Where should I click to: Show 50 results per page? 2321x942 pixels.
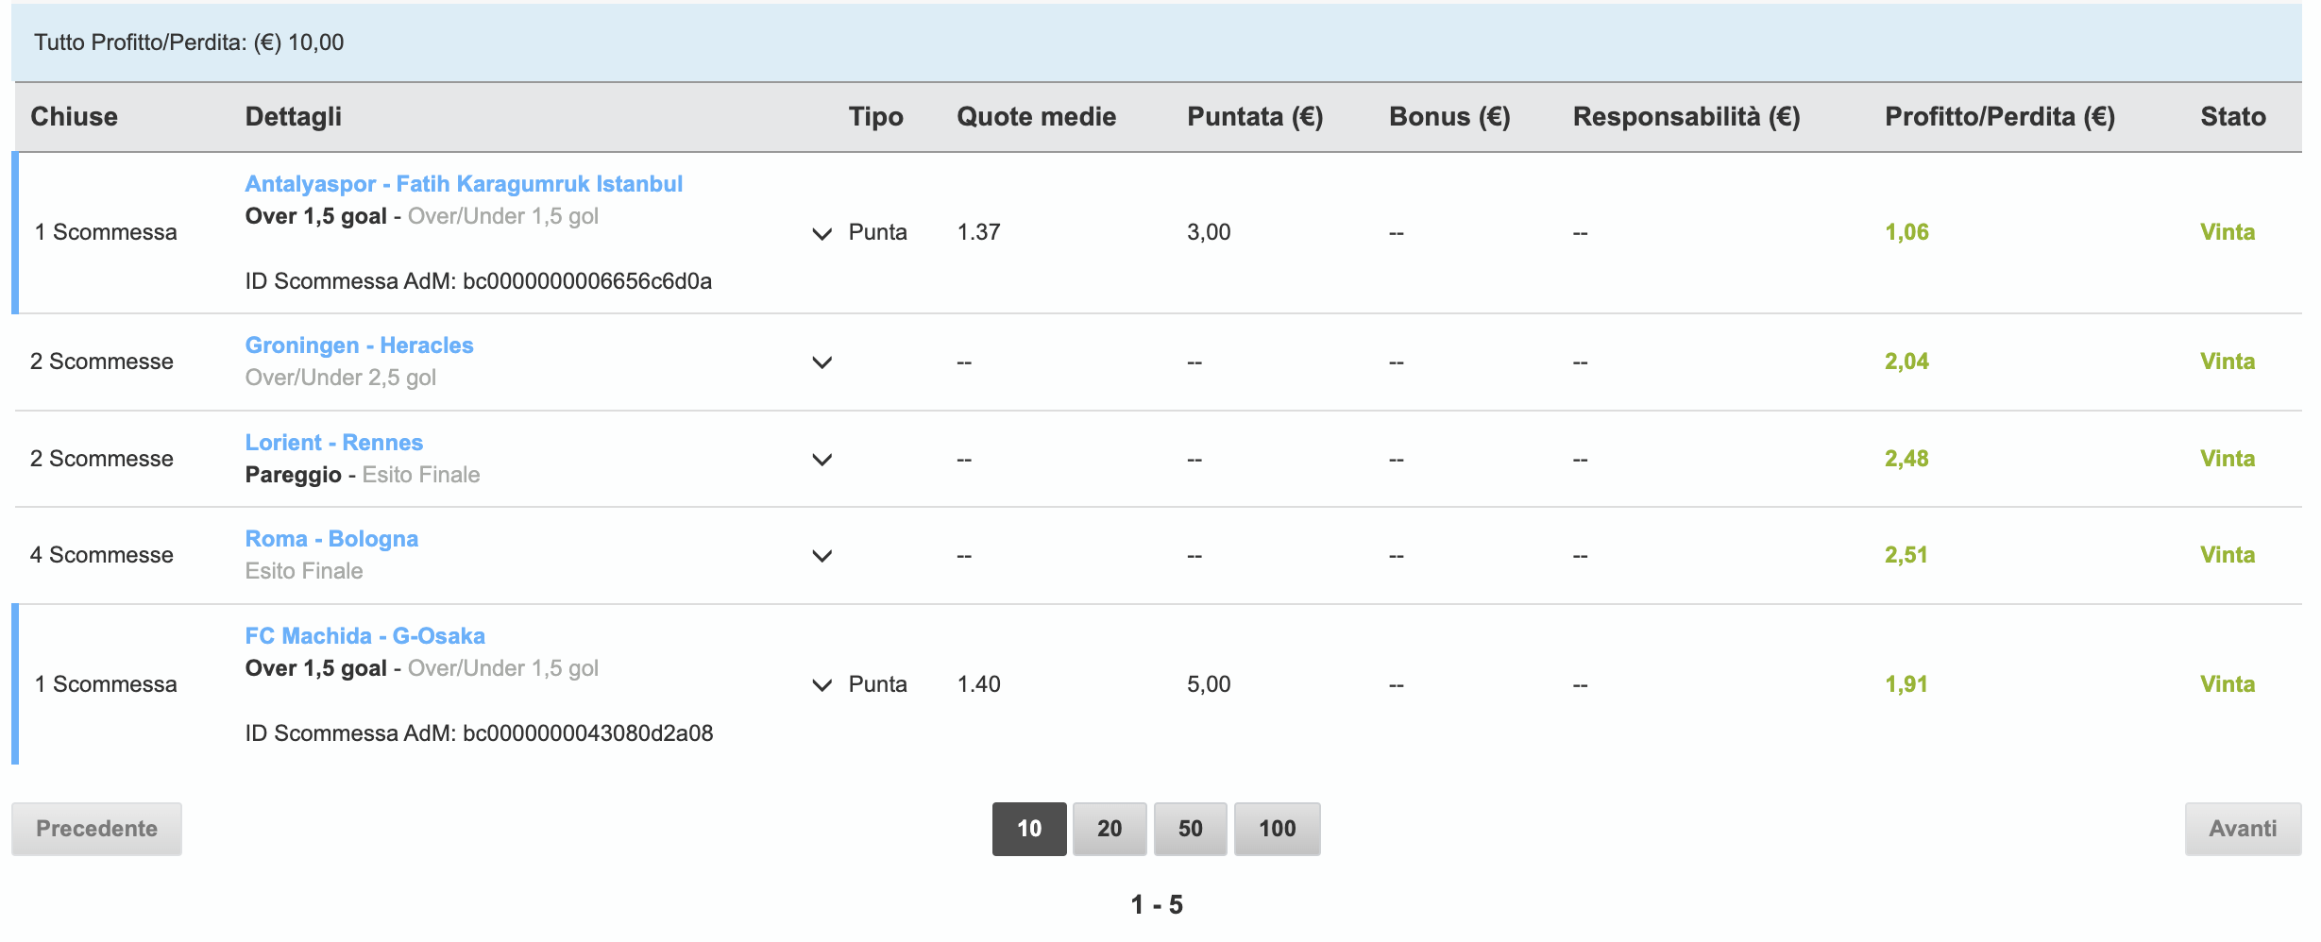(1190, 829)
